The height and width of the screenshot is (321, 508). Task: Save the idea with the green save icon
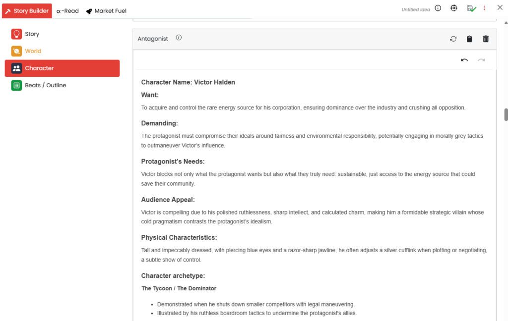471,8
